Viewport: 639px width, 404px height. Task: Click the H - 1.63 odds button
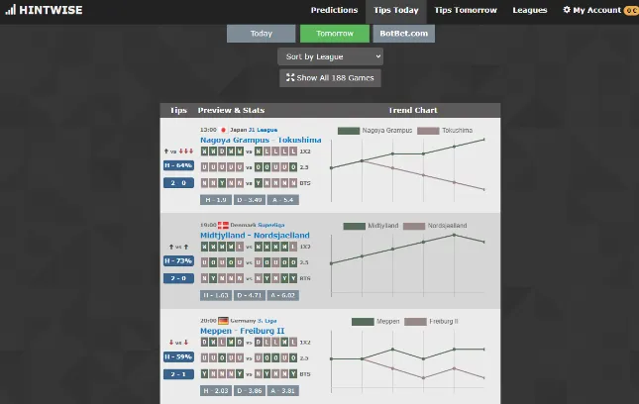tap(216, 295)
